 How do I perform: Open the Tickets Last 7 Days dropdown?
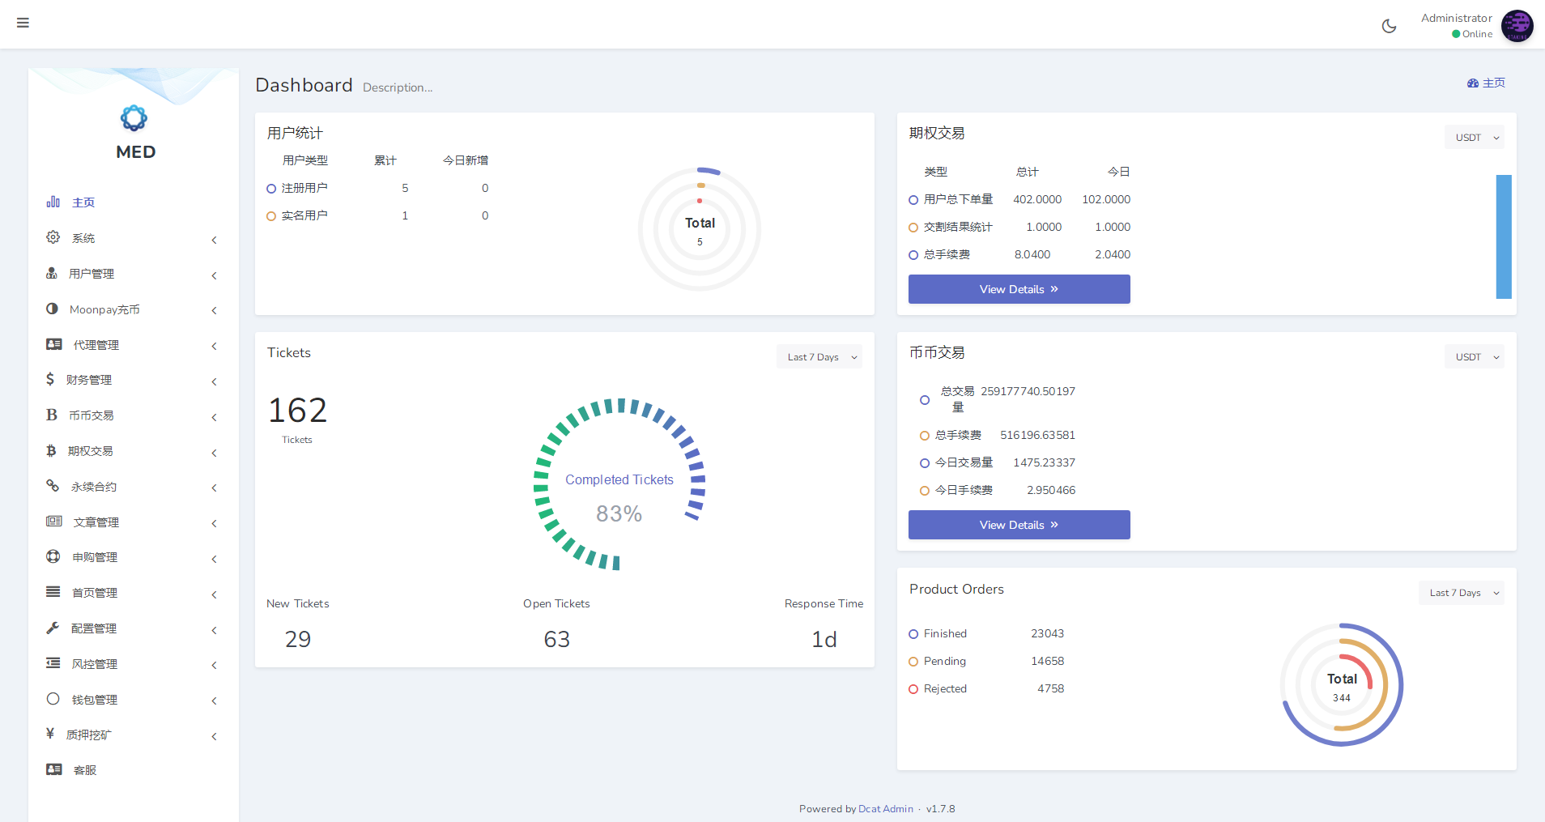pos(819,357)
